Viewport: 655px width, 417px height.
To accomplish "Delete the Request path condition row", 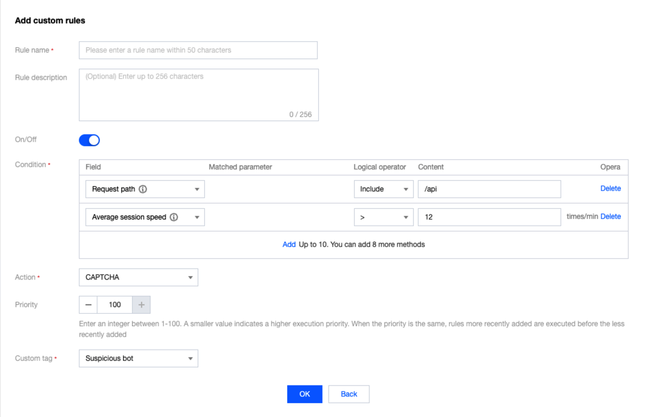I will 610,189.
